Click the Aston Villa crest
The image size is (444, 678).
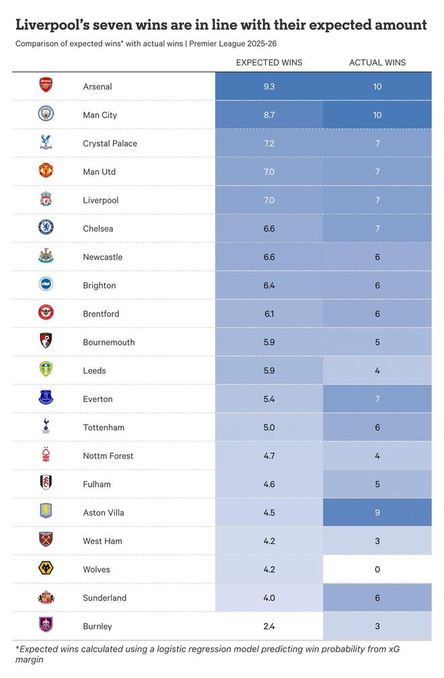45,512
